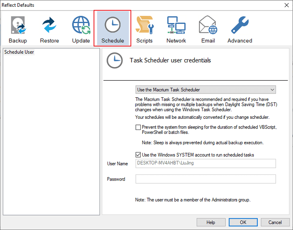Close the Reflect Defaults dialog
Screen dimensions: 293x230
click(x=287, y=5)
